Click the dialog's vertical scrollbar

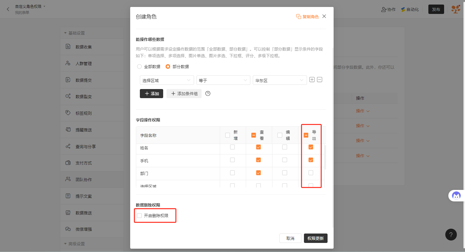click(x=333, y=138)
